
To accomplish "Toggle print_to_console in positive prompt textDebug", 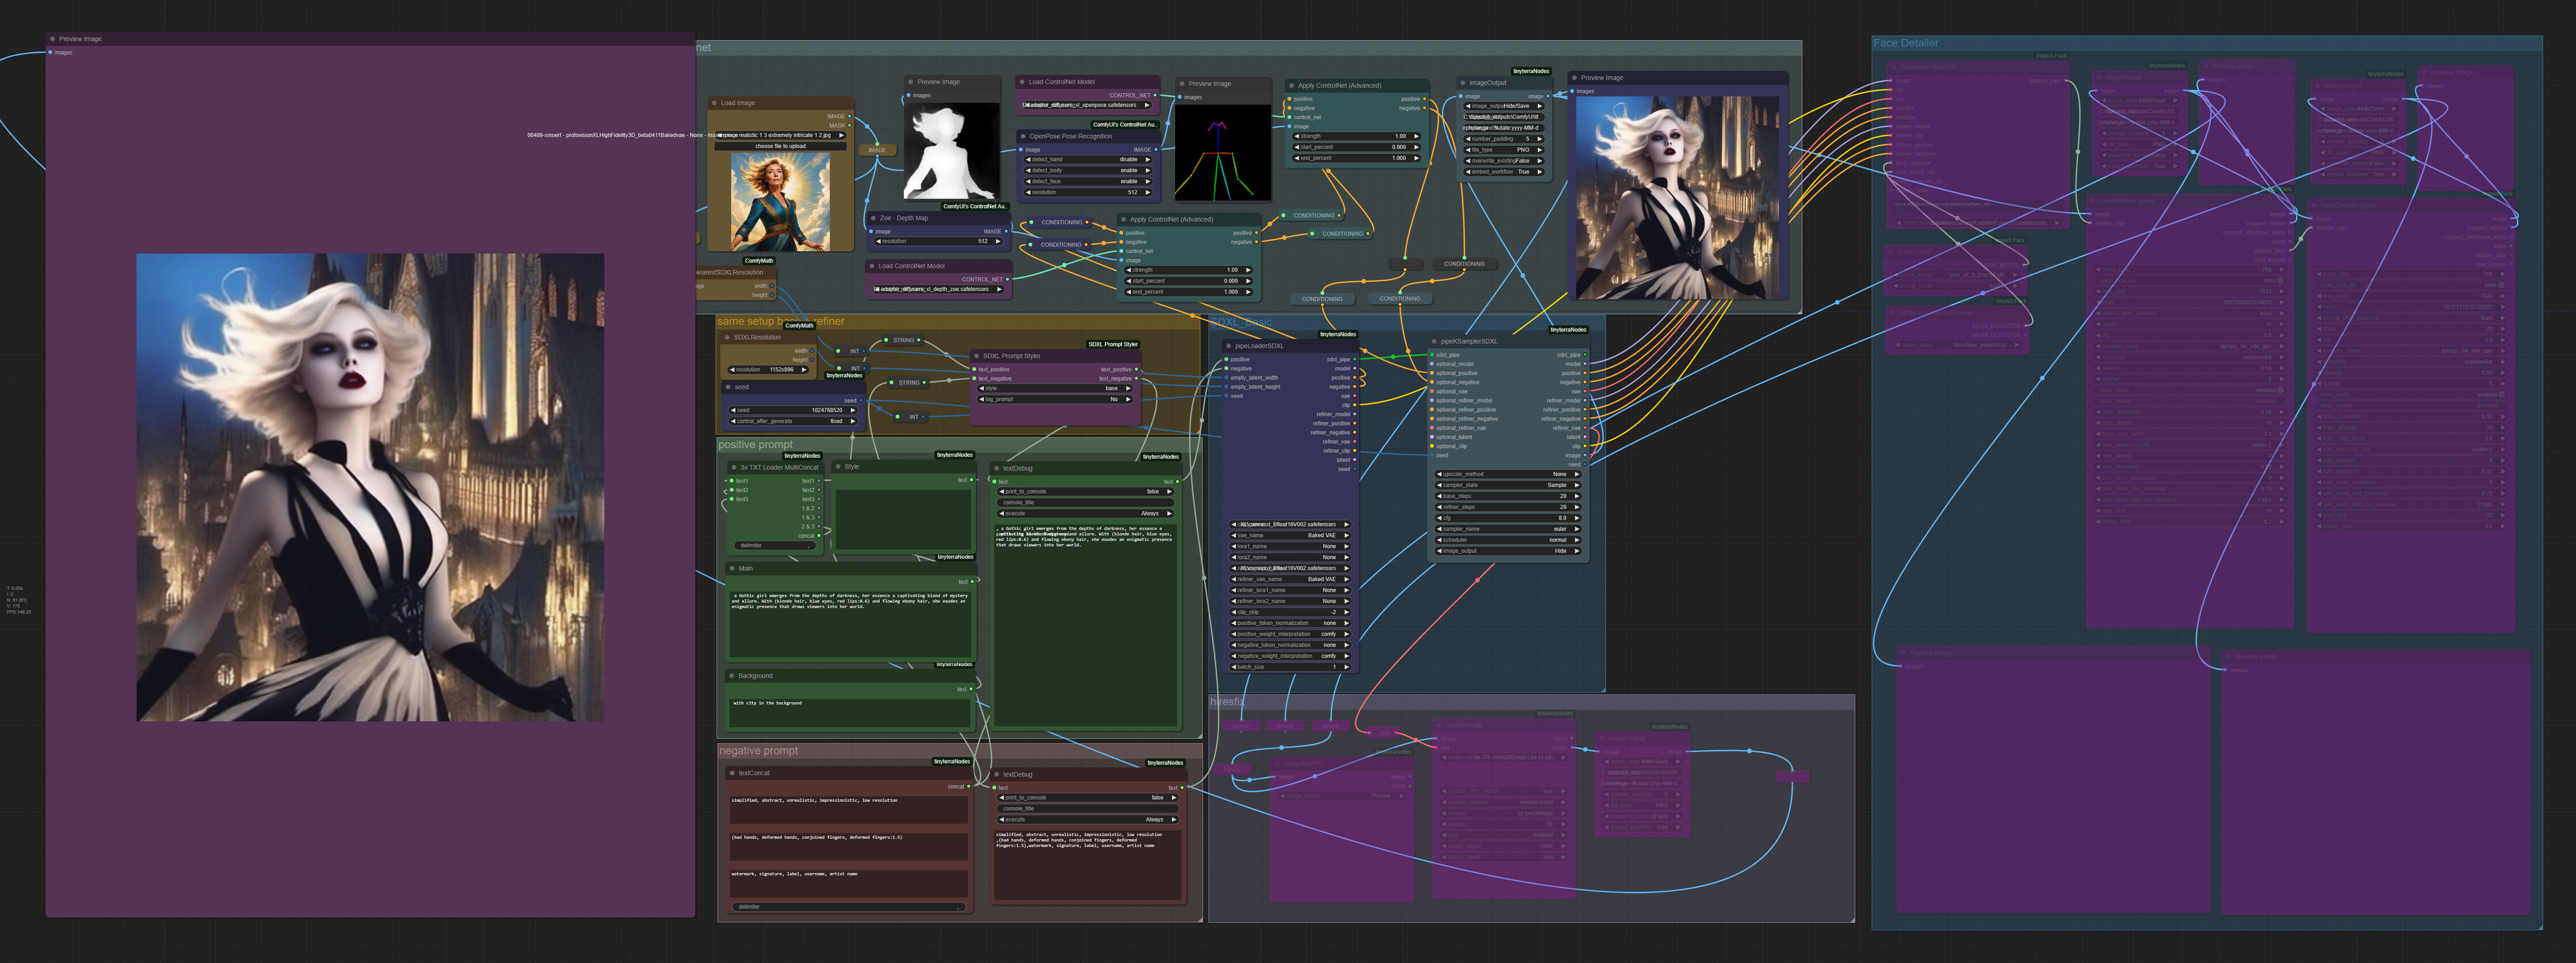I will click(1086, 491).
